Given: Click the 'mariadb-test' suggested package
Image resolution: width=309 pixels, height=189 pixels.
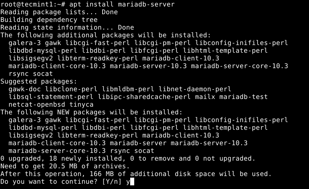Looking at the screenshot, I should tap(243, 97).
